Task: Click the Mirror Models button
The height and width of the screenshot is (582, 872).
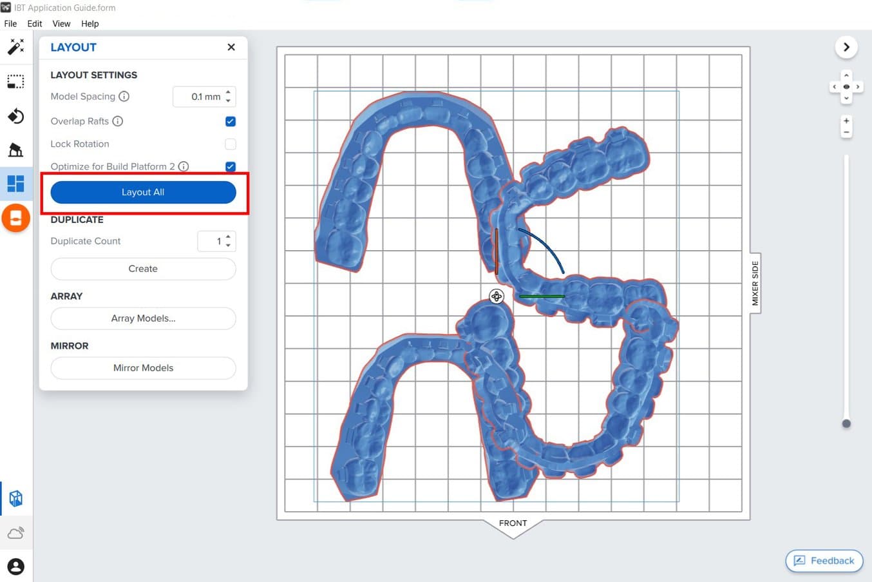Action: pyautogui.click(x=143, y=368)
